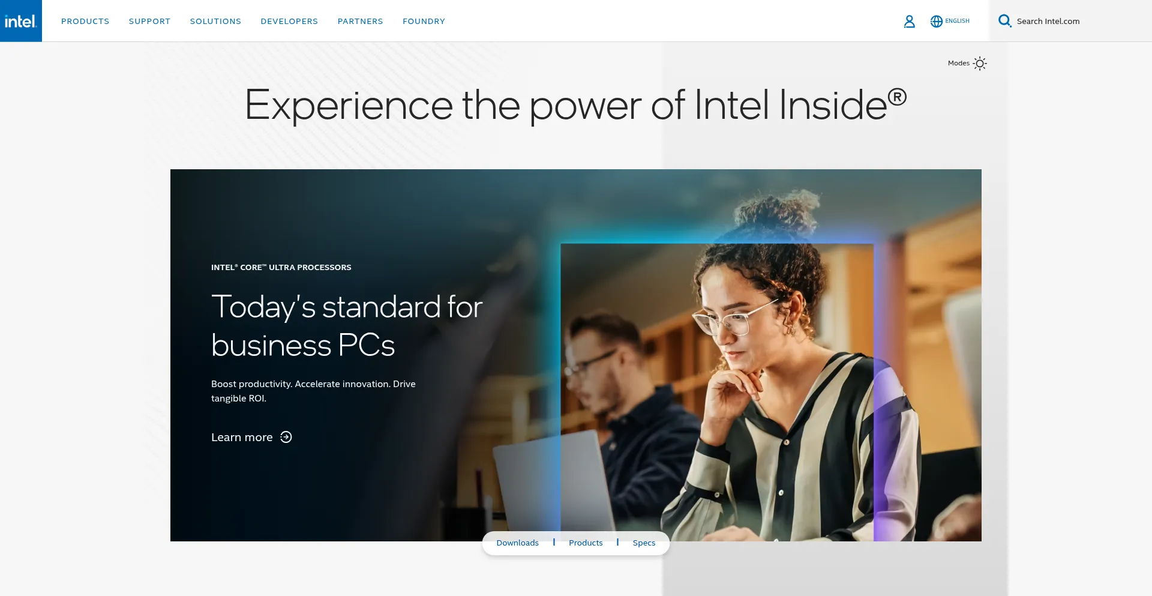Toggle the Modes sun icon
This screenshot has width=1152, height=596.
pos(980,64)
